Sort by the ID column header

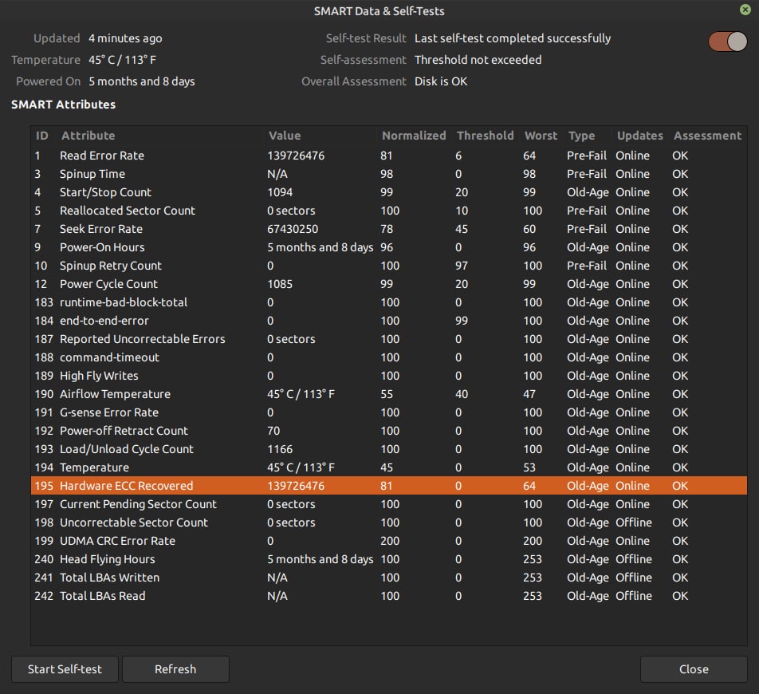point(44,136)
